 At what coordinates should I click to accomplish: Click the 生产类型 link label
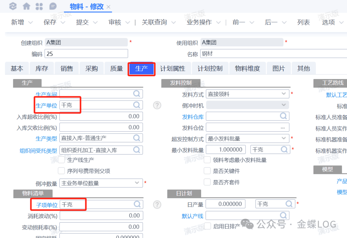point(46,138)
